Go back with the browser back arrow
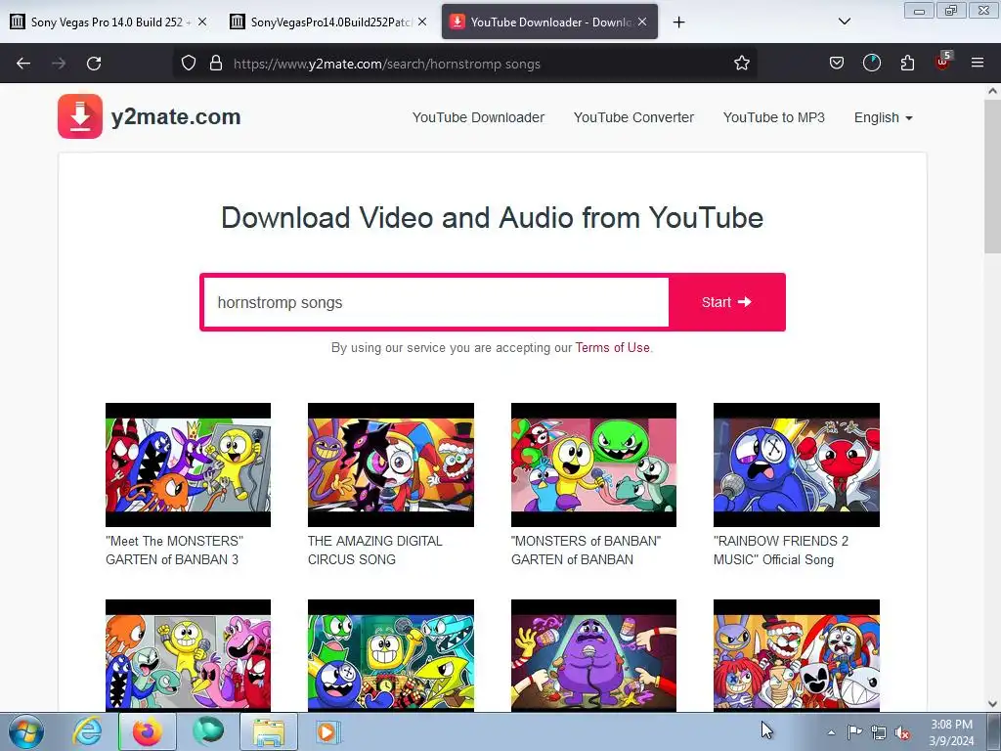The width and height of the screenshot is (1001, 751). [x=23, y=64]
